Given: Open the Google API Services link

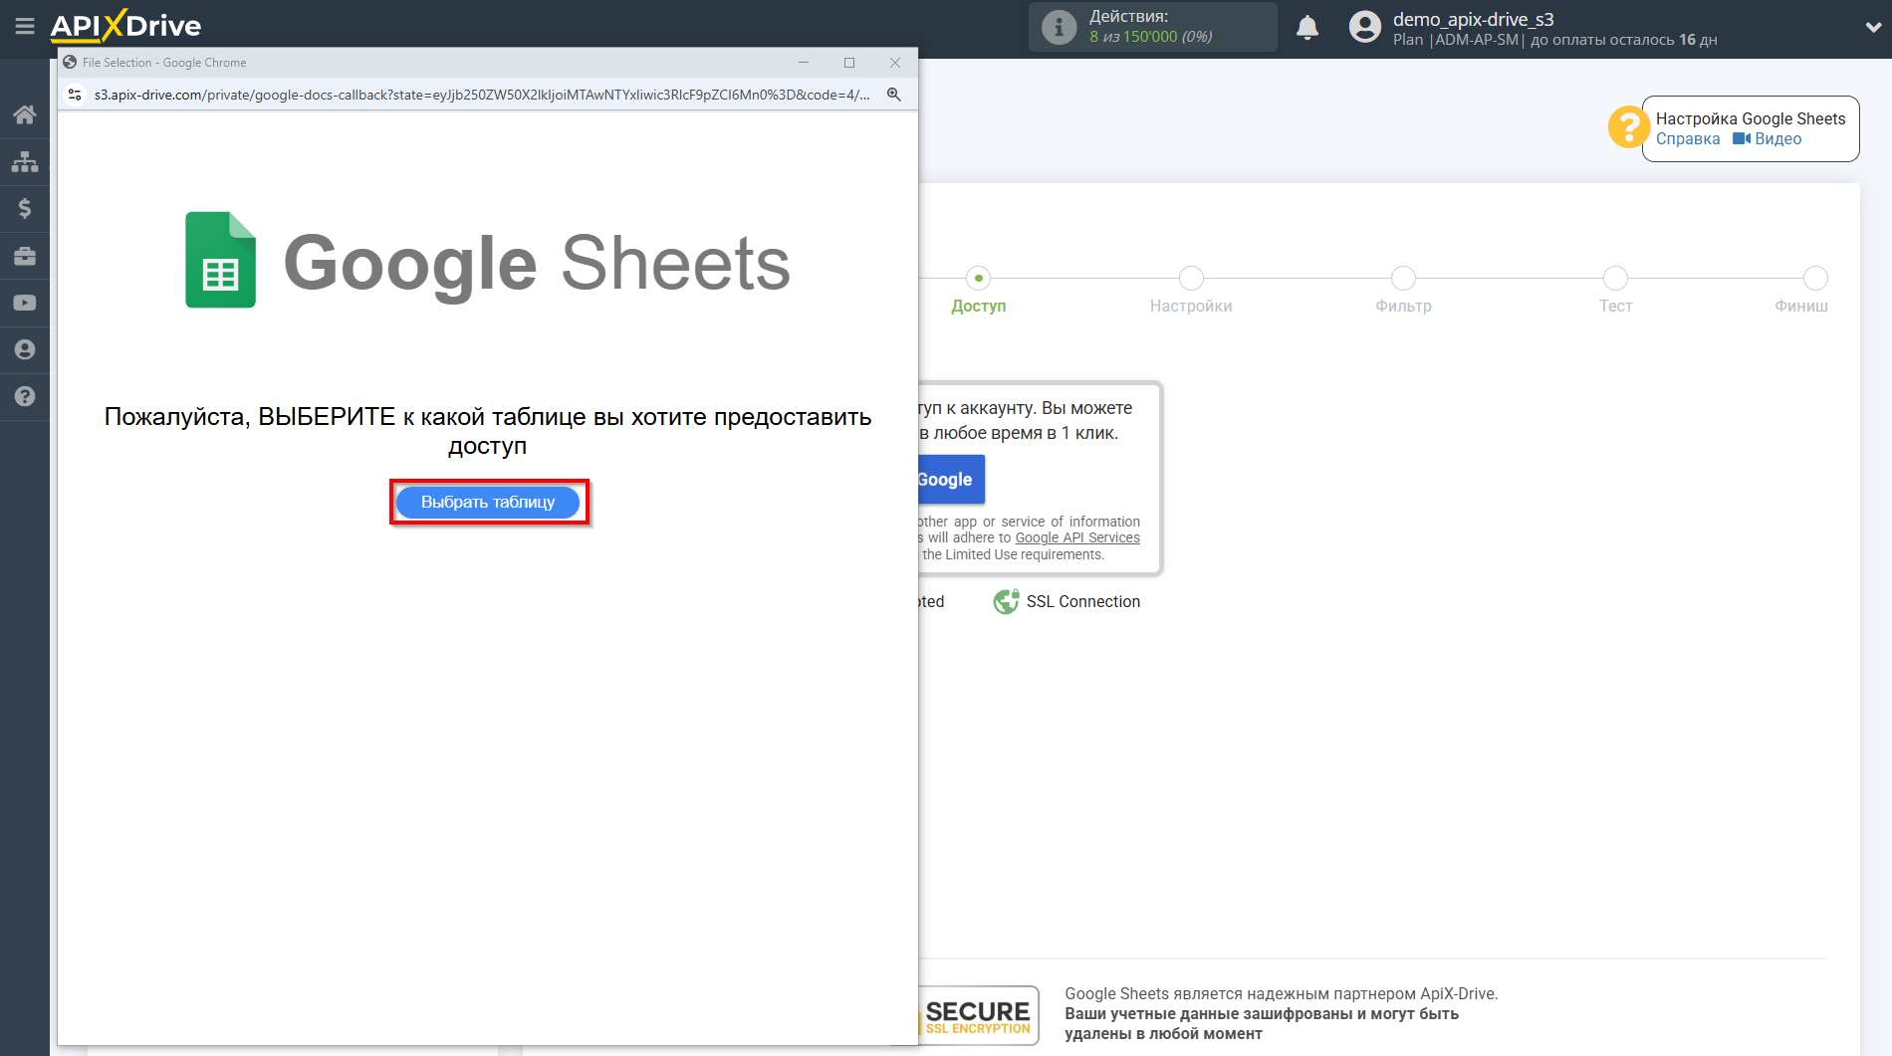Looking at the screenshot, I should [1076, 538].
